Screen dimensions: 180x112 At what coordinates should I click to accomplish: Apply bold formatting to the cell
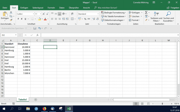pyautogui.click(x=18, y=19)
